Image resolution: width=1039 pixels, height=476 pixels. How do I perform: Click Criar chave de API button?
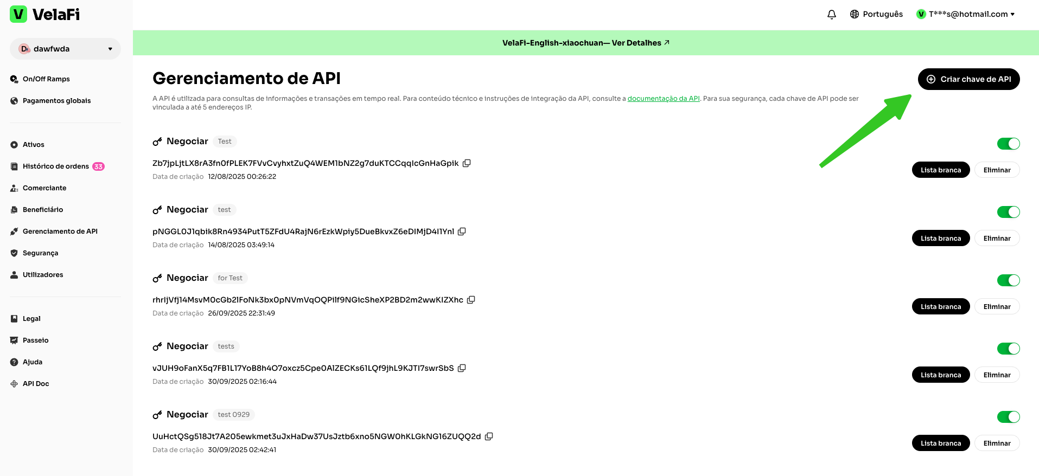pyautogui.click(x=968, y=79)
